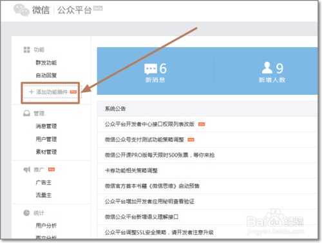The image size is (322, 243).
Task: Open 自动回复 in the sidebar
Action: coord(46,75)
